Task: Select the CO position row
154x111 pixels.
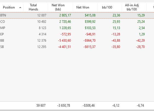Action: click(x=77, y=22)
